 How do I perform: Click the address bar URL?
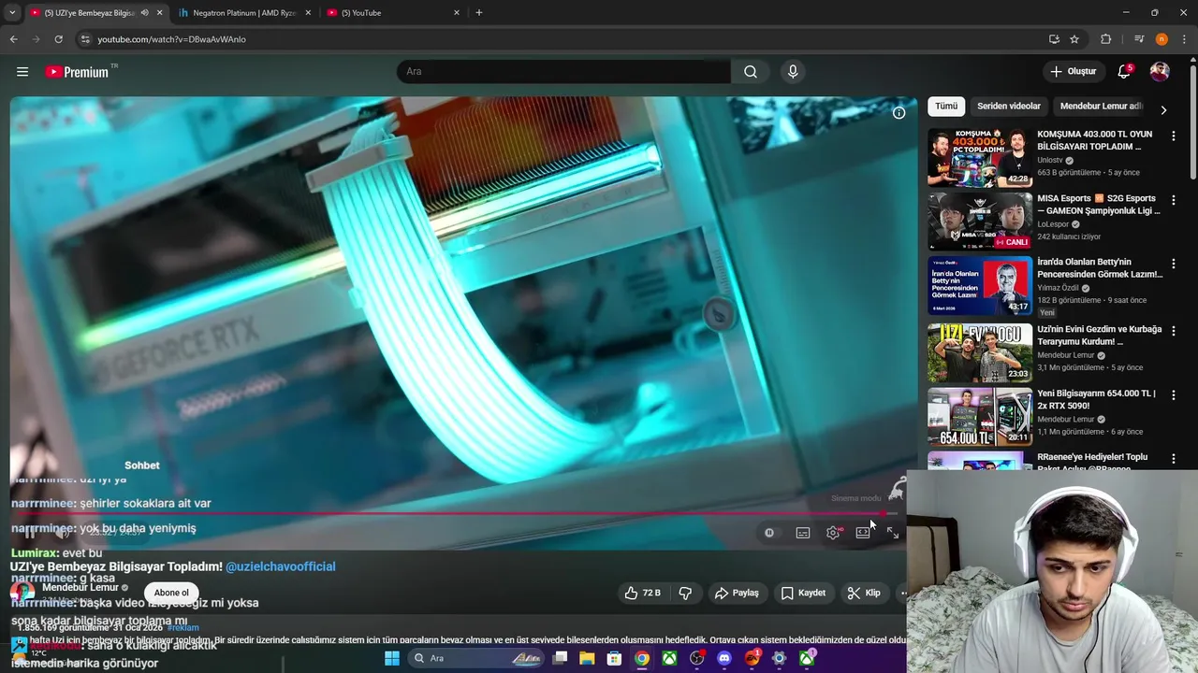pyautogui.click(x=171, y=39)
